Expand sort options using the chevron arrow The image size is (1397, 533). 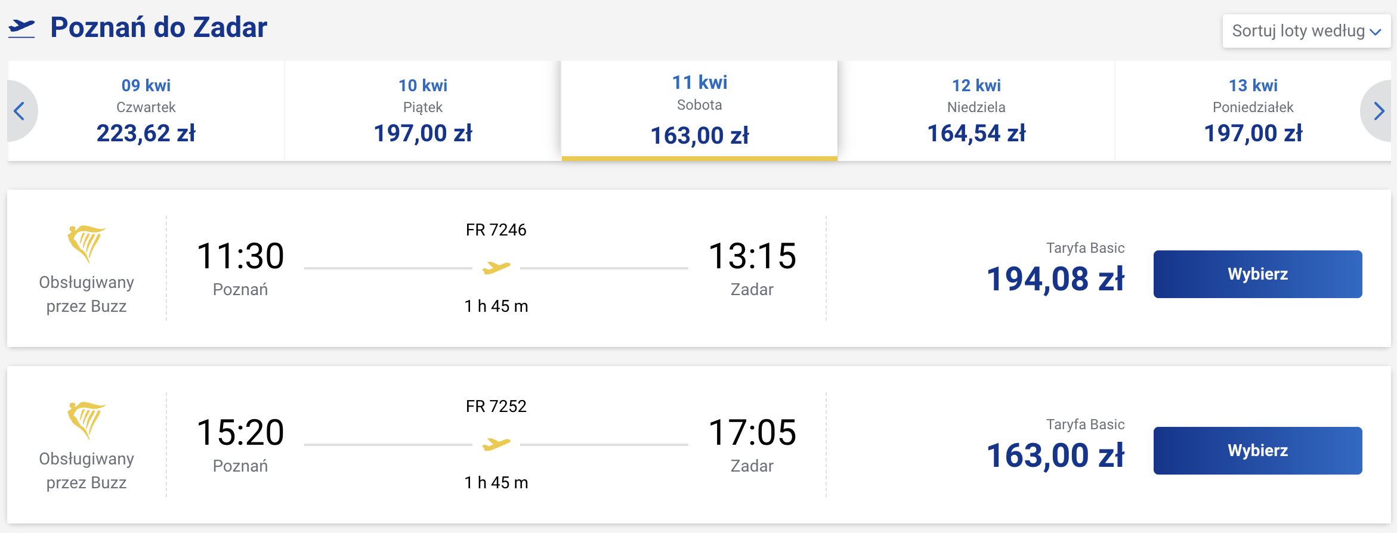click(1376, 32)
